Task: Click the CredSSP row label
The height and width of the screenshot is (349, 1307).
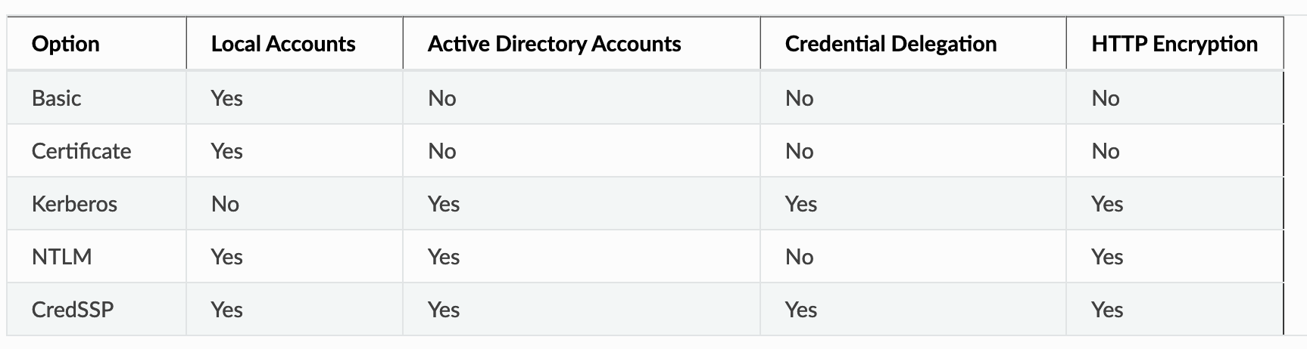Action: (x=73, y=310)
